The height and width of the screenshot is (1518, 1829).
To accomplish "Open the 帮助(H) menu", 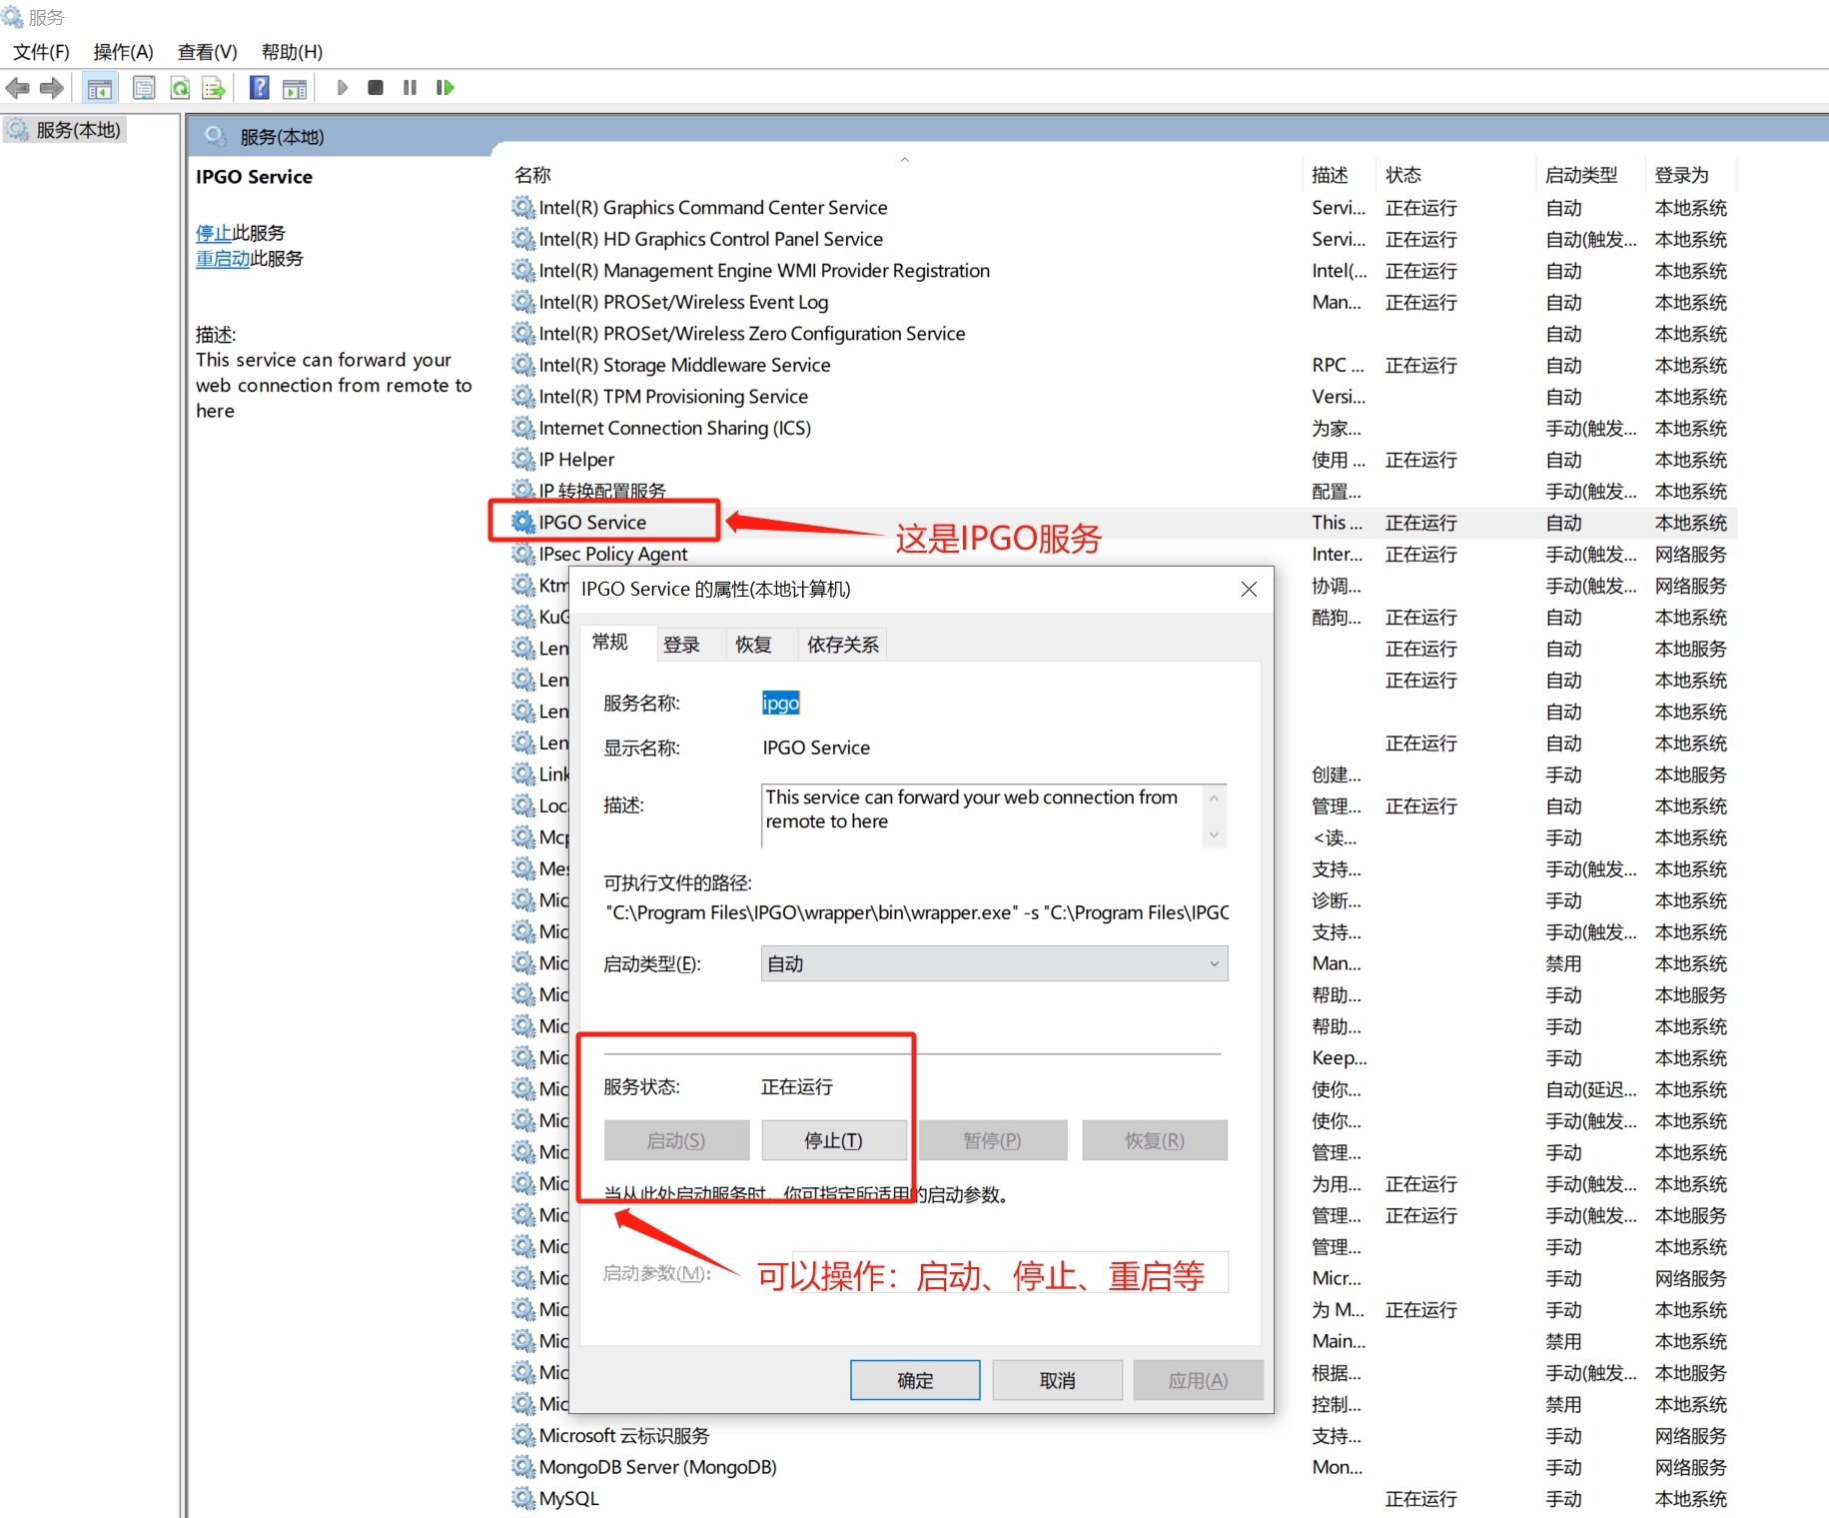I will (292, 52).
